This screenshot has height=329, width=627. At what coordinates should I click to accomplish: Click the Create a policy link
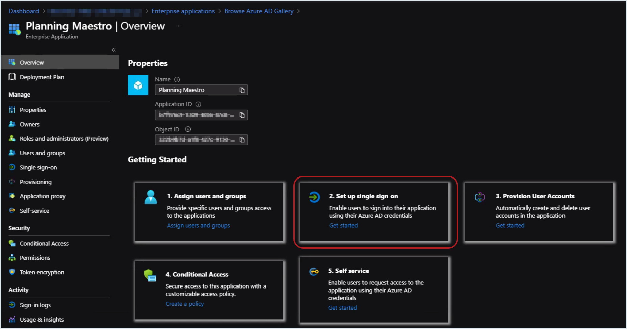point(184,304)
